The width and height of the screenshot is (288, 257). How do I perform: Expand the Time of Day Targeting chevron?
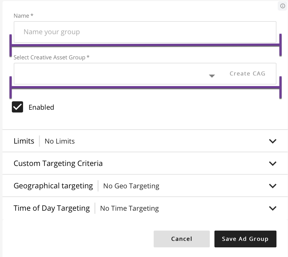coord(272,208)
